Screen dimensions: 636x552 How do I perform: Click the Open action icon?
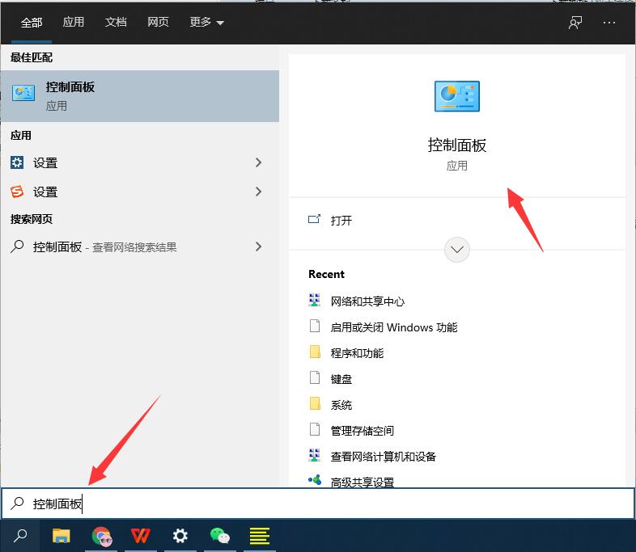(x=314, y=220)
